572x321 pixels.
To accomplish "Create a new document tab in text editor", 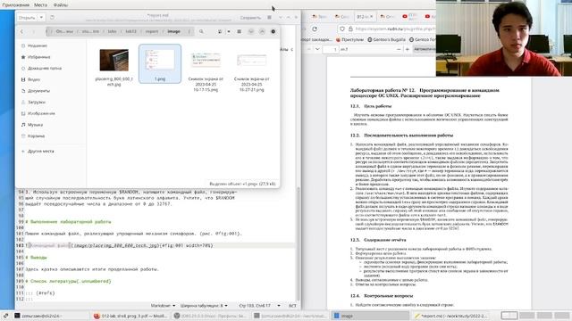I will (x=52, y=18).
